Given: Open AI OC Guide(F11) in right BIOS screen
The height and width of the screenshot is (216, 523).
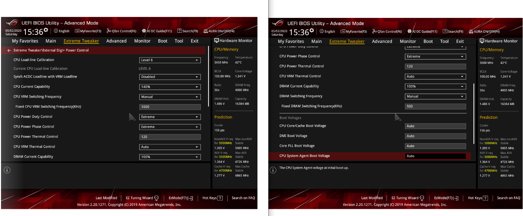Looking at the screenshot, I should click(x=423, y=31).
